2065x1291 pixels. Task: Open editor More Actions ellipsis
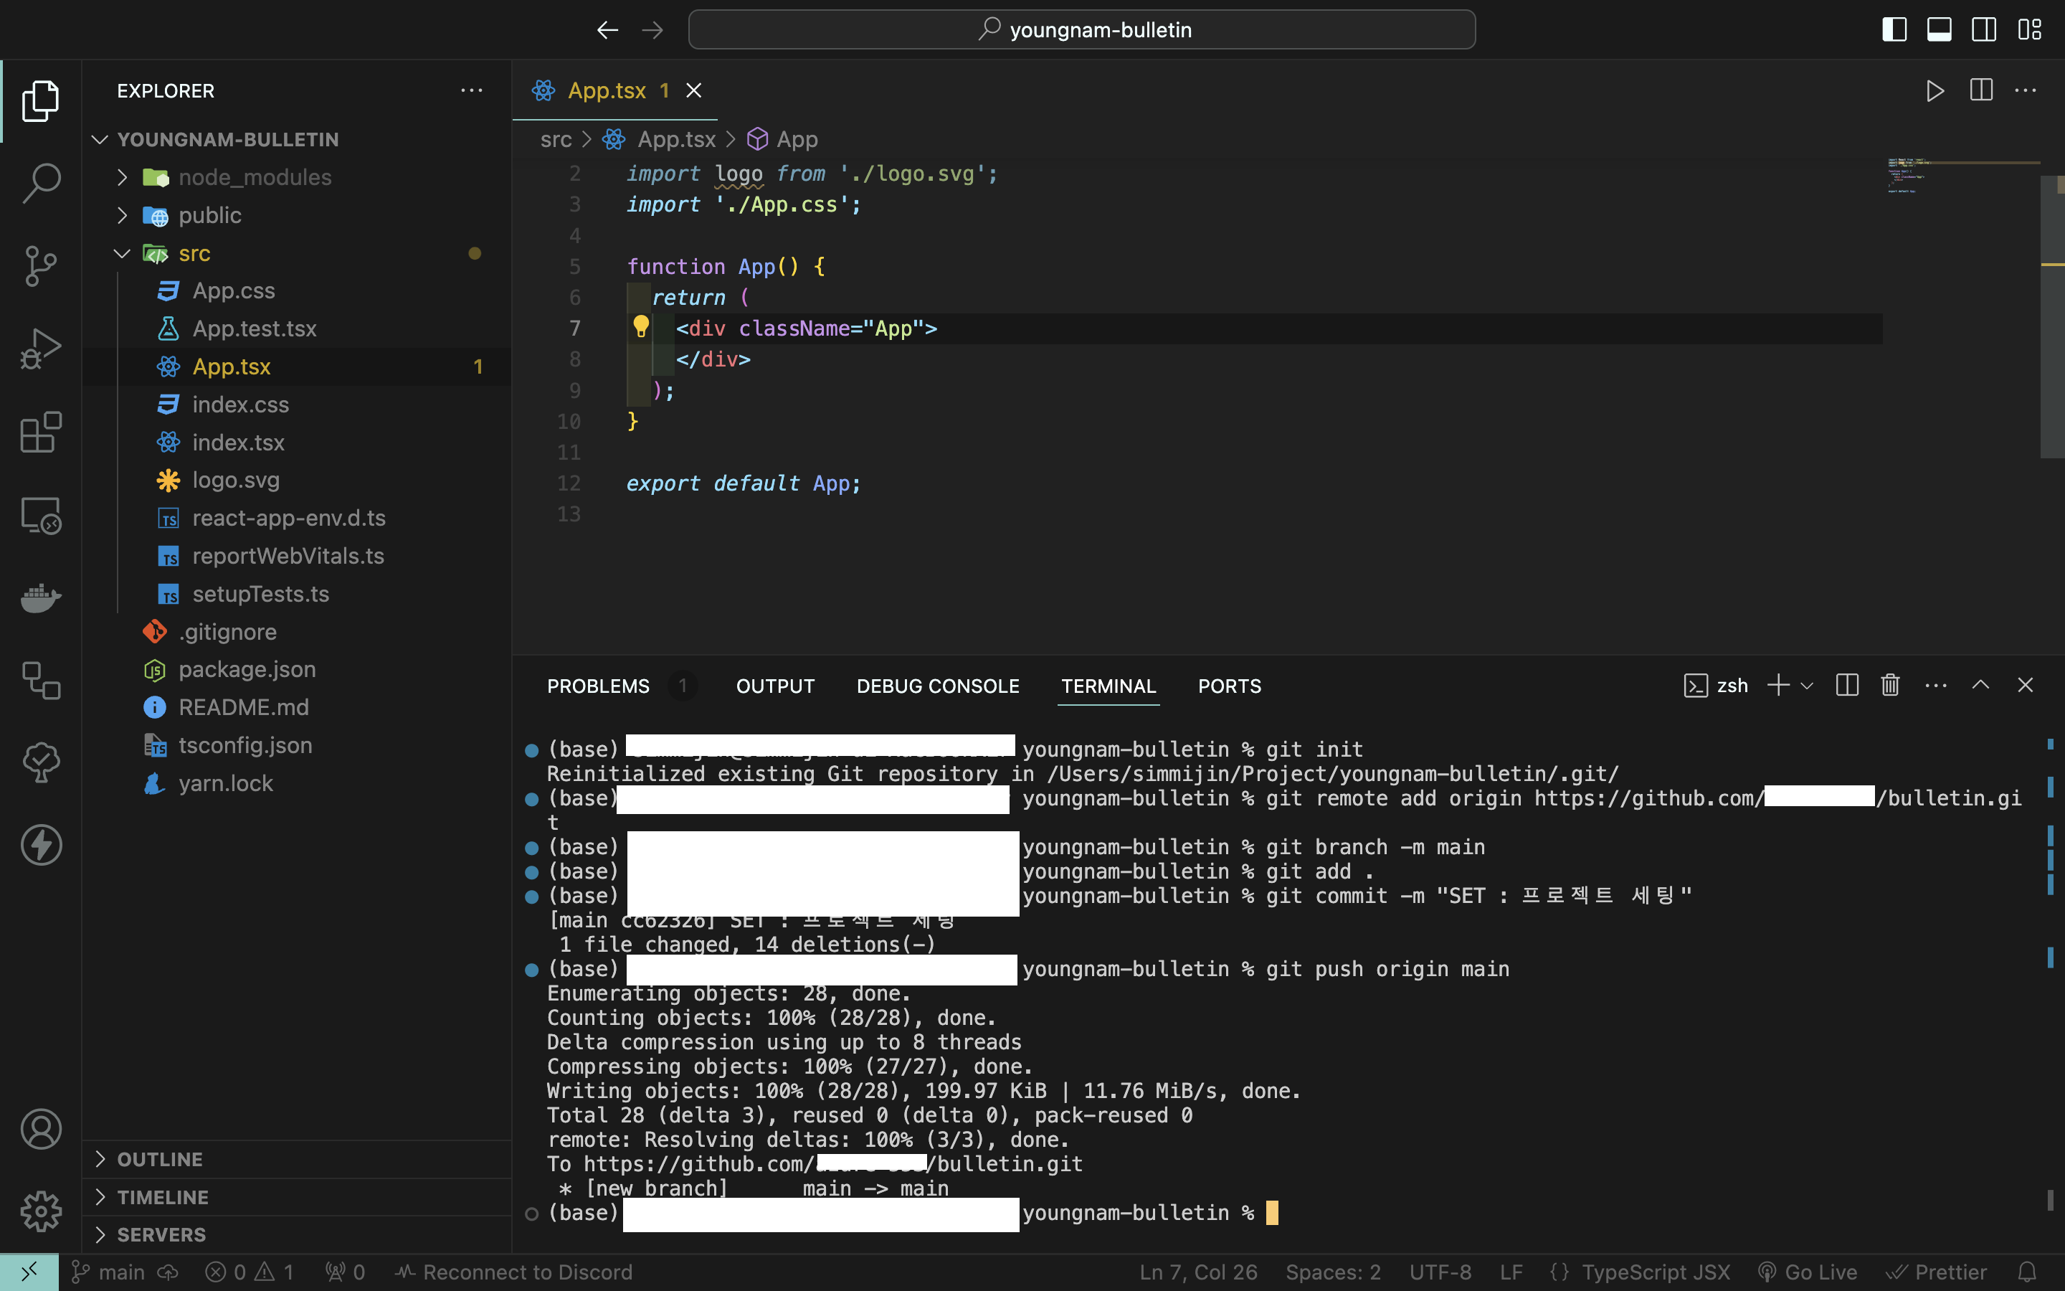coord(2026,90)
